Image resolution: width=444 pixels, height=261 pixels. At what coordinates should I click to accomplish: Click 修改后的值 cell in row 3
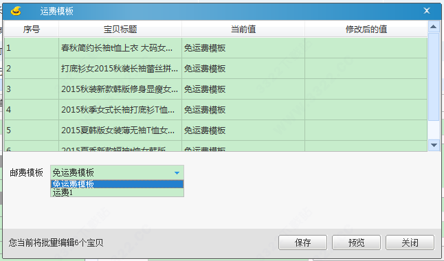coord(366,89)
